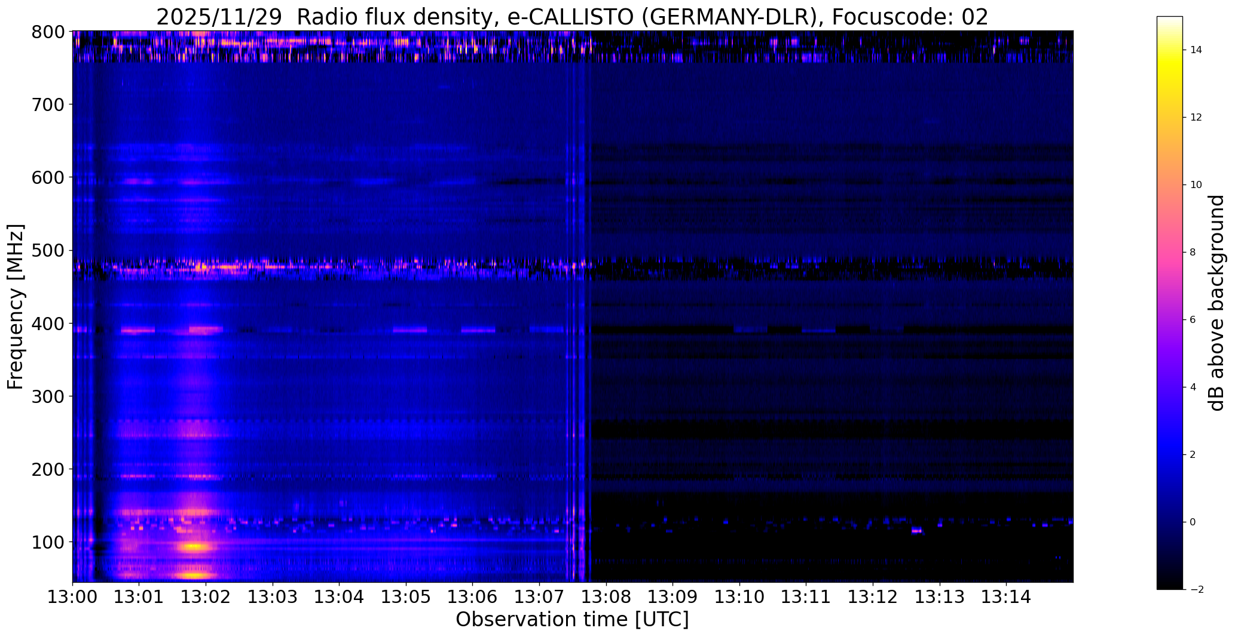The width and height of the screenshot is (1235, 637).
Task: Click the 100 frequency tick label
Action: [x=49, y=542]
